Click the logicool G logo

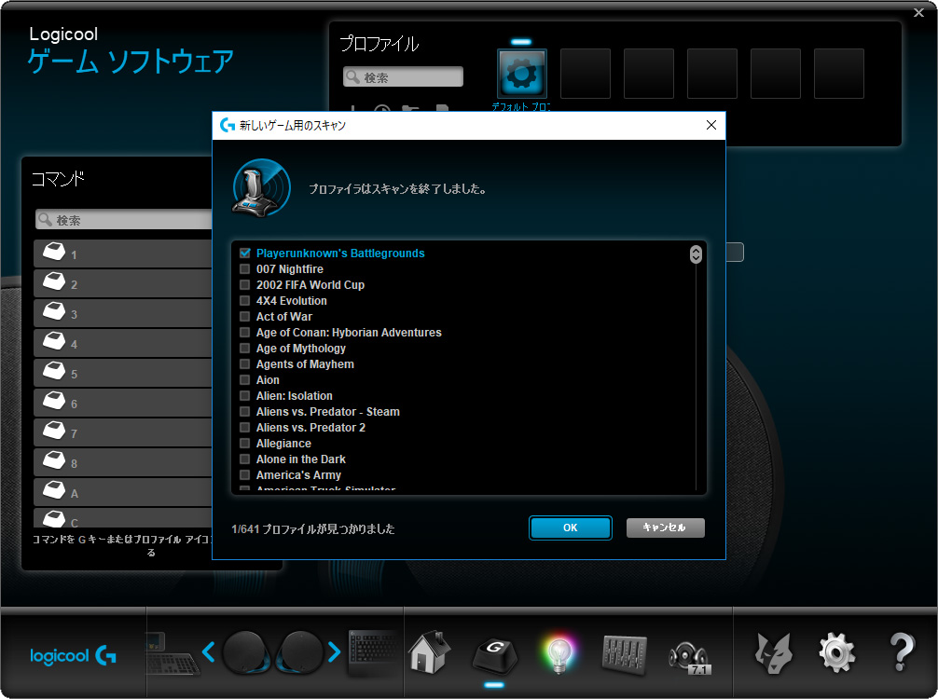pyautogui.click(x=73, y=656)
